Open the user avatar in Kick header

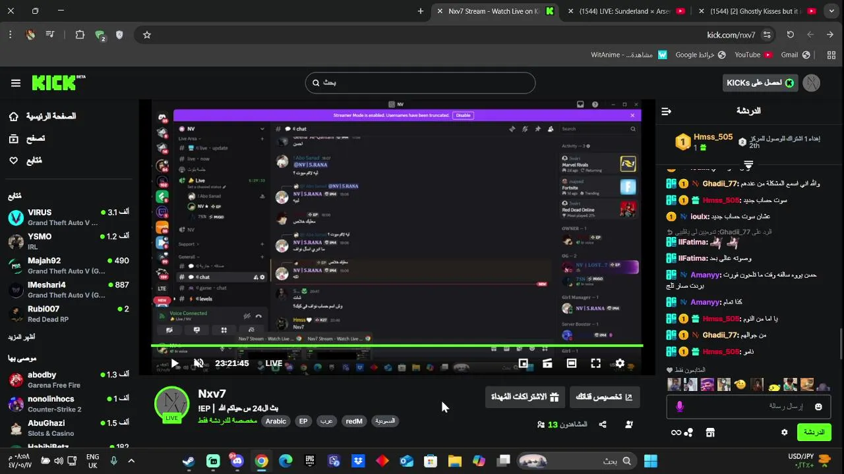812,83
